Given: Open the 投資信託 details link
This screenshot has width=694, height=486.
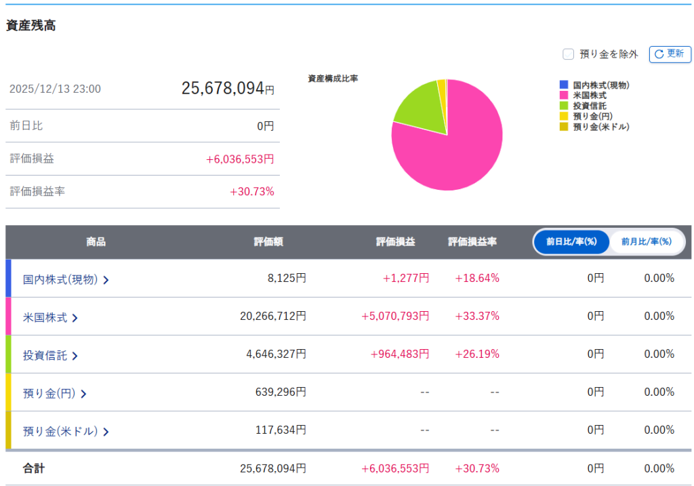Looking at the screenshot, I should [45, 355].
